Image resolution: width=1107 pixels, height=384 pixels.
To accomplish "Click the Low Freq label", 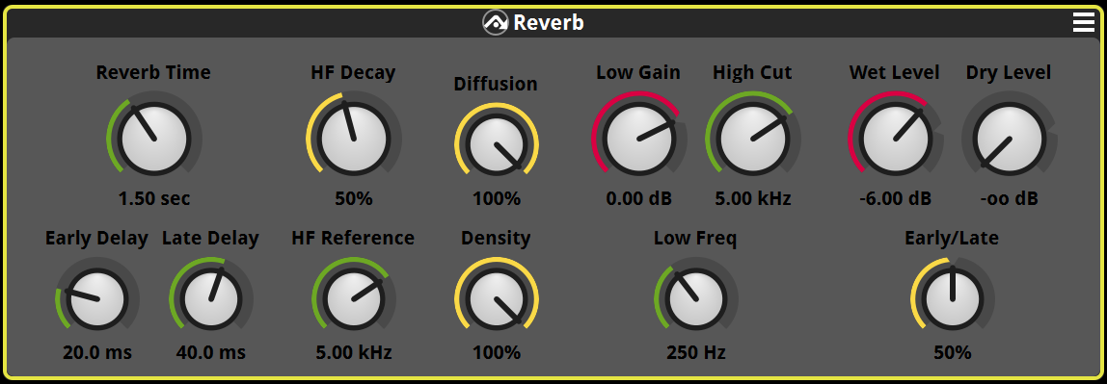I will point(695,239).
